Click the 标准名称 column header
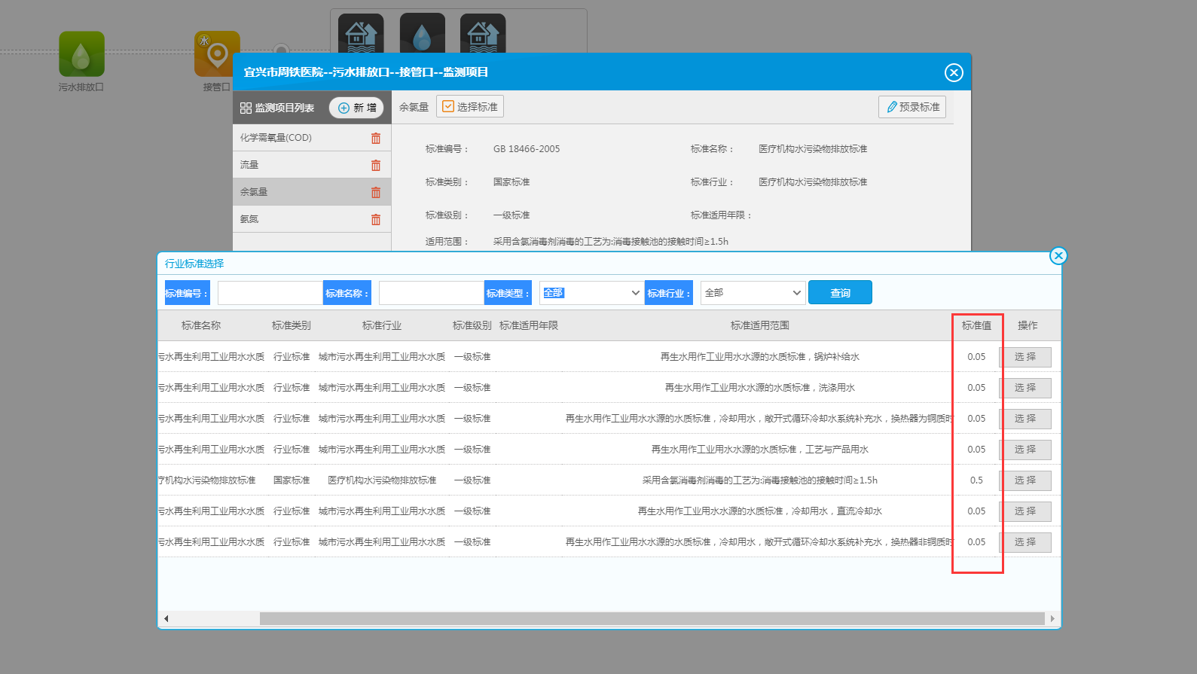This screenshot has height=674, width=1197. pos(201,325)
